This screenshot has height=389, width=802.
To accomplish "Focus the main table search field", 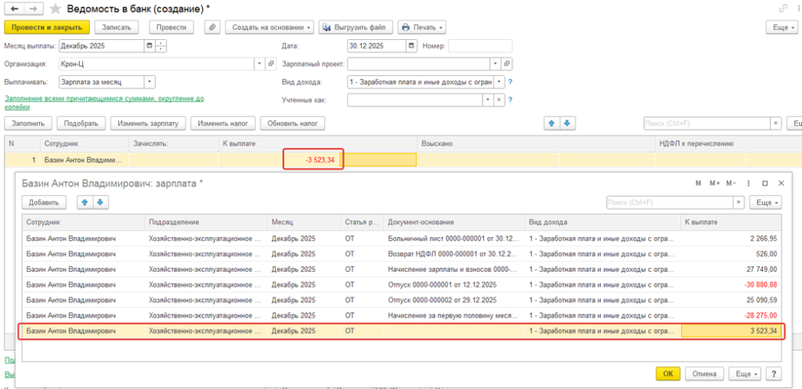I will point(706,123).
